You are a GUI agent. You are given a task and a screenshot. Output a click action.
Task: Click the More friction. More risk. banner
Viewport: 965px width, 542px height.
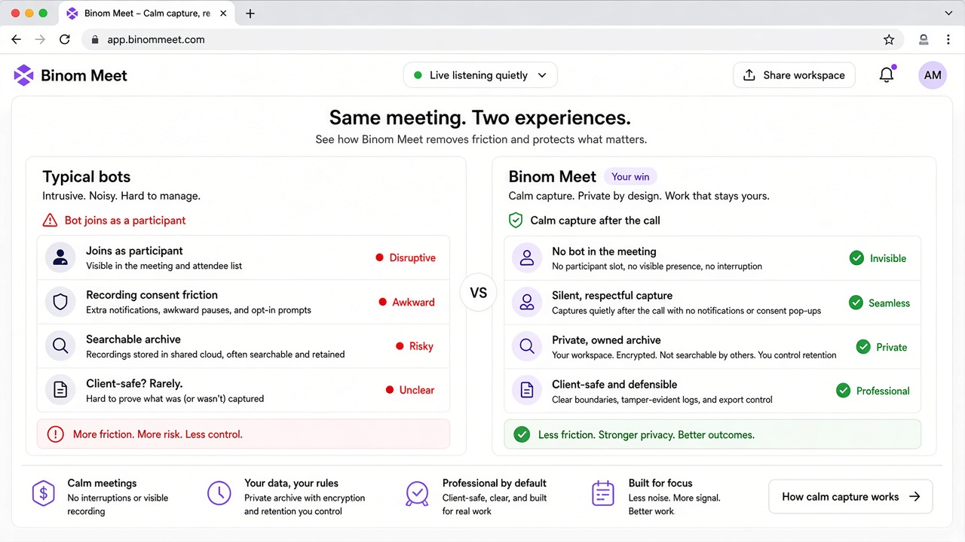[244, 434]
